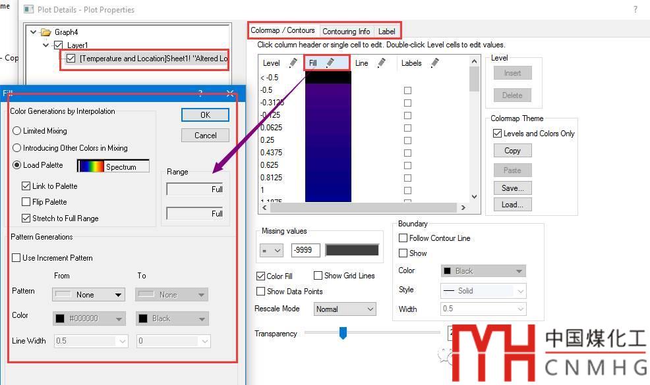Select the Limited Mixing radio button
The image size is (650, 385).
tap(17, 131)
